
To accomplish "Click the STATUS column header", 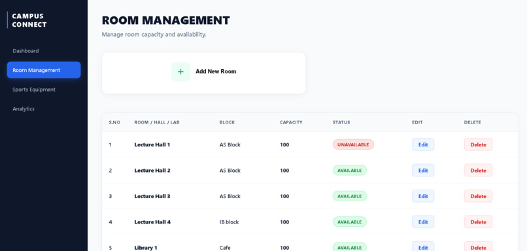I will coord(341,122).
